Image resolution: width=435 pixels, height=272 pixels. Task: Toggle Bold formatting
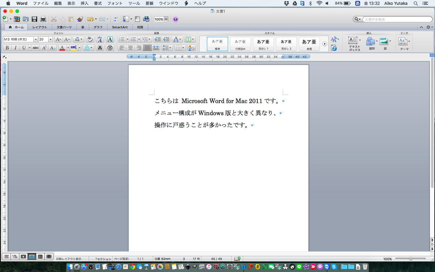tap(7, 48)
